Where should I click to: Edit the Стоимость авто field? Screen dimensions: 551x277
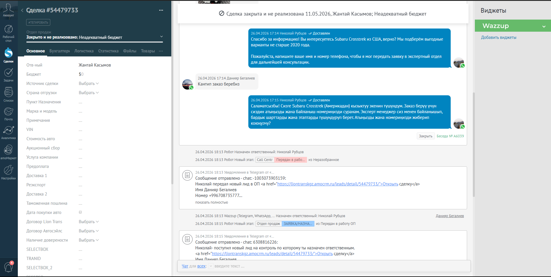point(121,139)
